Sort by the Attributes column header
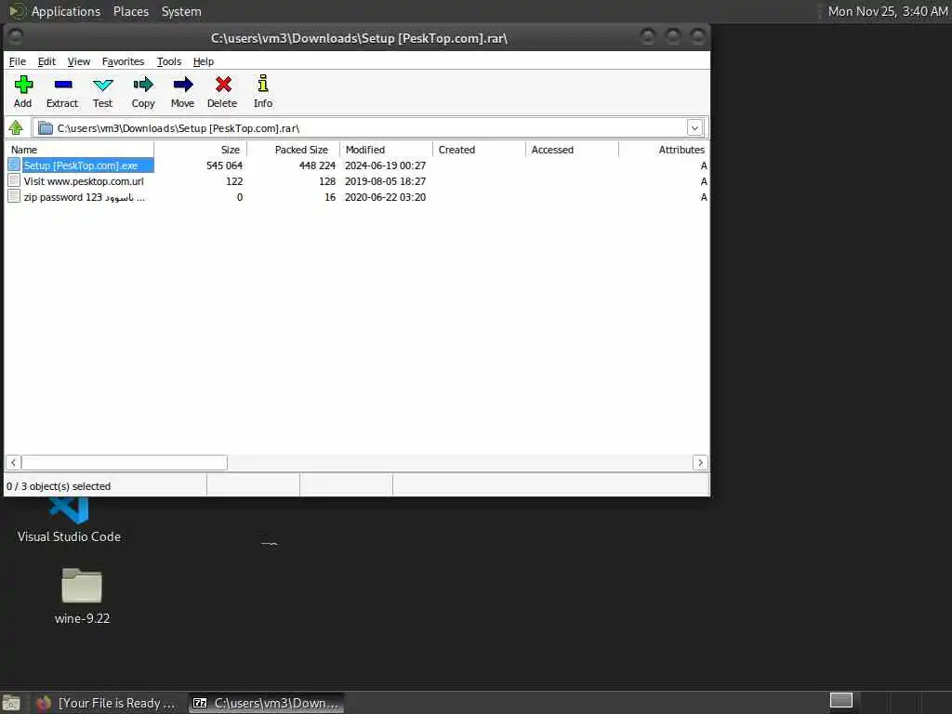The height and width of the screenshot is (714, 952). pyautogui.click(x=664, y=150)
